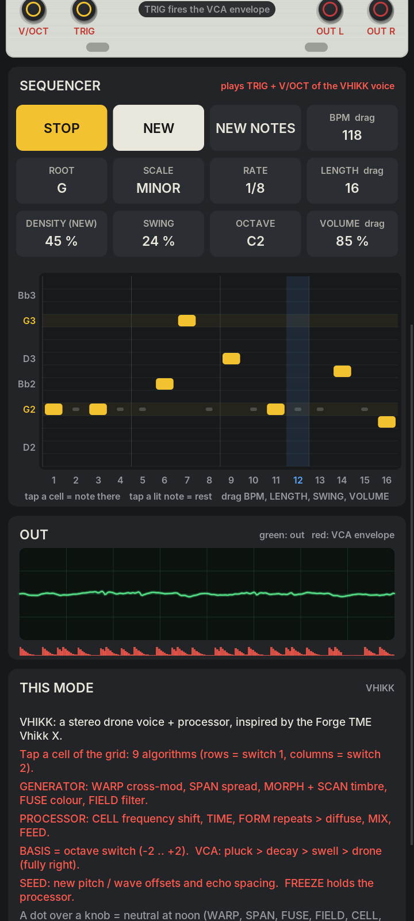414x921 pixels.
Task: Open the SCALE MINOR selector
Action: click(159, 181)
